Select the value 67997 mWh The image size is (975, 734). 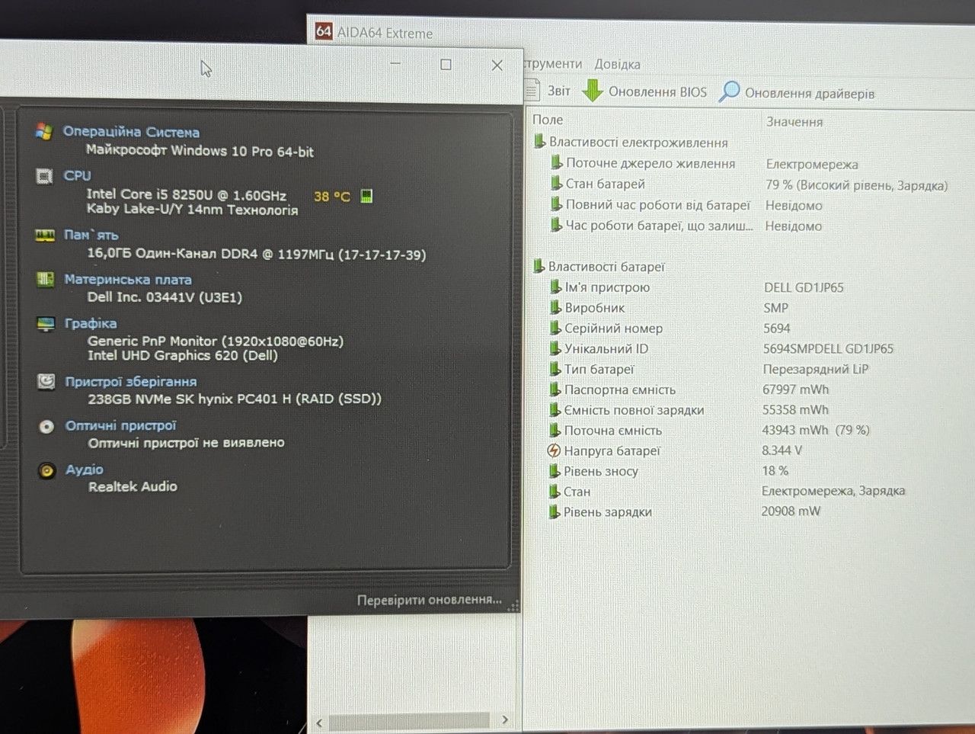[x=796, y=389]
